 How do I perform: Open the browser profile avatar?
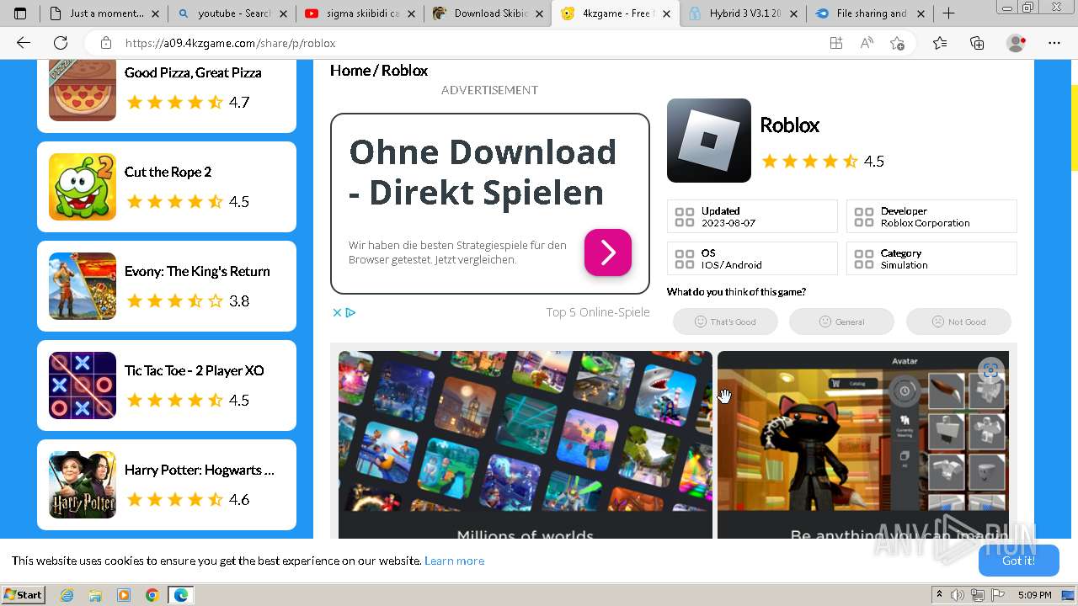(x=1017, y=43)
